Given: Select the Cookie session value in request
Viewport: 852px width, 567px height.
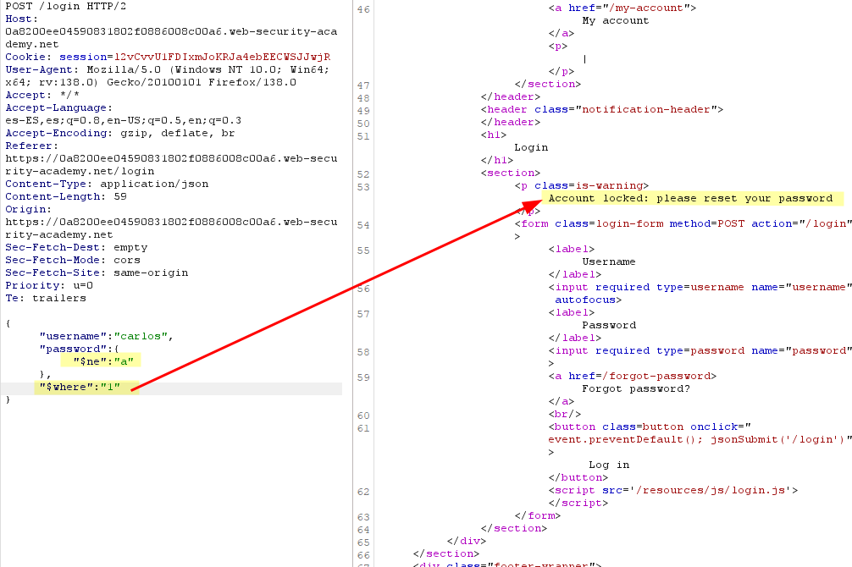Looking at the screenshot, I should 222,57.
